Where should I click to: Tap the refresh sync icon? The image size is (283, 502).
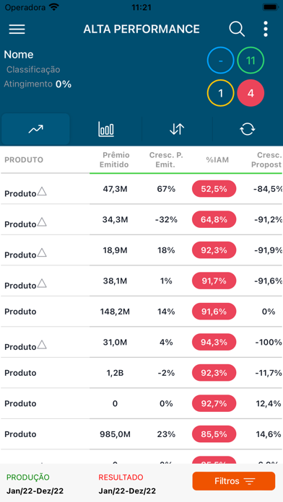(x=248, y=129)
